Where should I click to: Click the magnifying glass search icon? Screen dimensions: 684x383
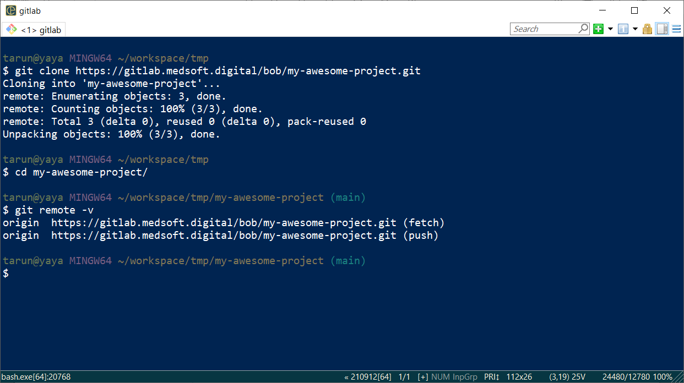pyautogui.click(x=584, y=29)
